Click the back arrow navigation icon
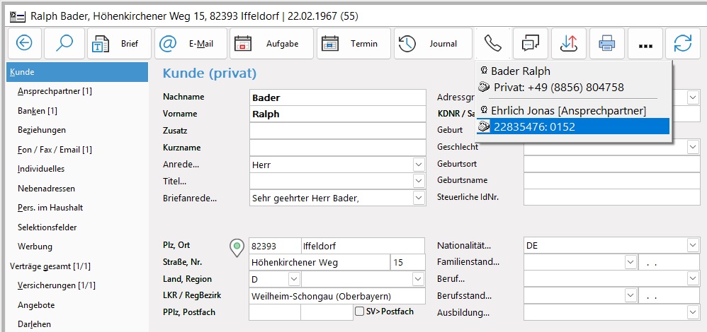 [x=24, y=44]
